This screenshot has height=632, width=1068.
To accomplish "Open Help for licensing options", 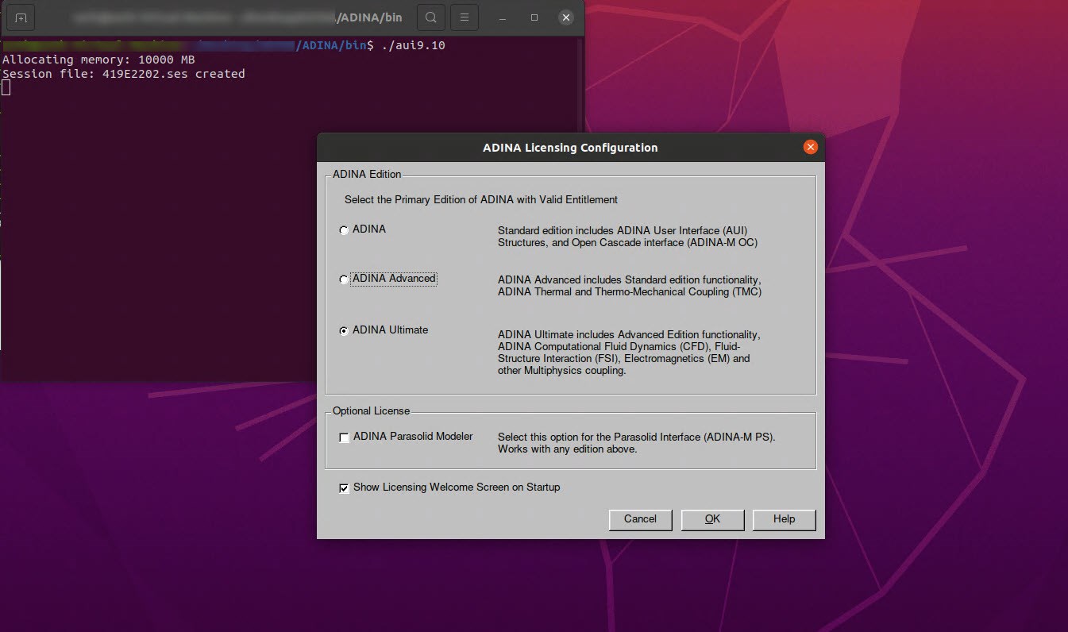I will click(784, 519).
